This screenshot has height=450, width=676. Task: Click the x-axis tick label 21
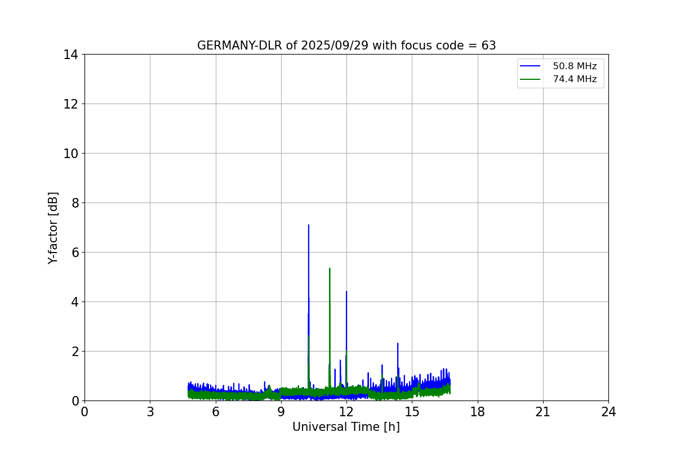(543, 412)
